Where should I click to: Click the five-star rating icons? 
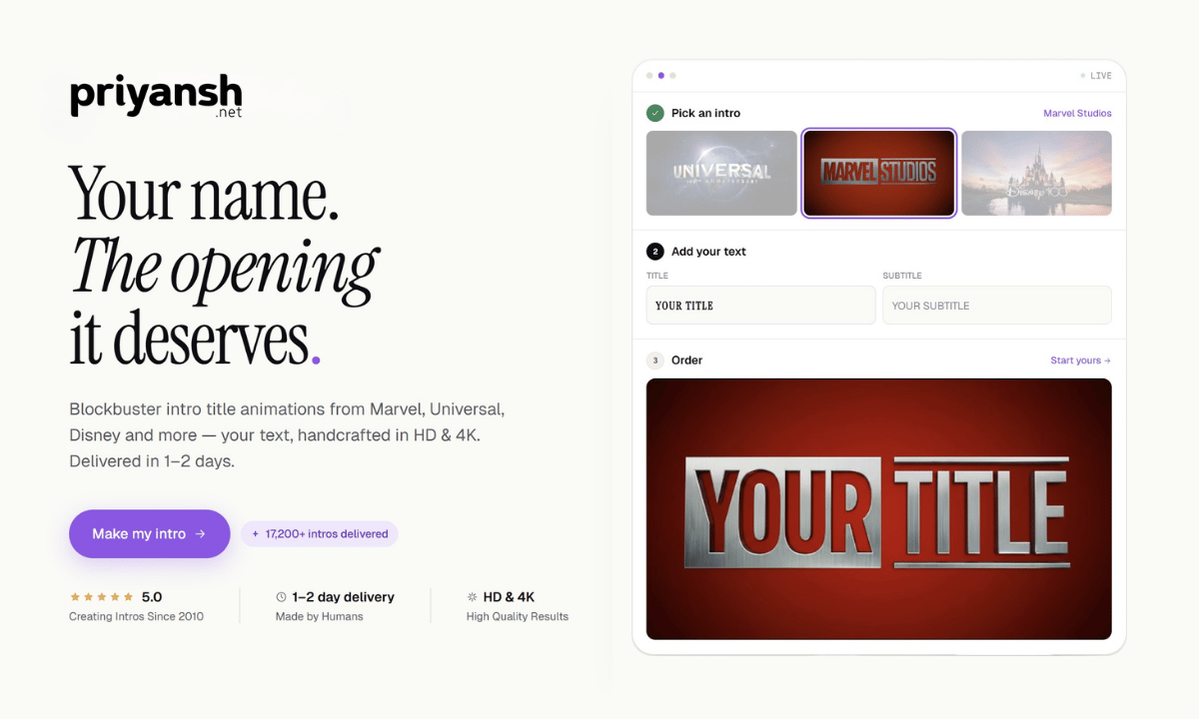(x=101, y=597)
